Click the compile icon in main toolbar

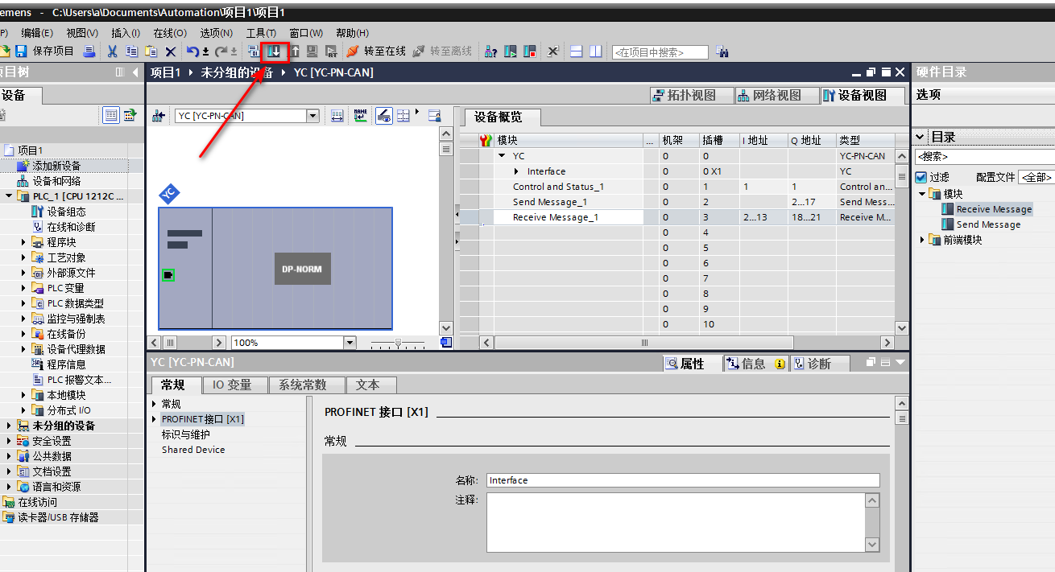(254, 51)
